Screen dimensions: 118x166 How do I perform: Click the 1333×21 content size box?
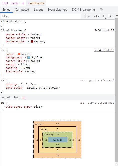click(x=58, y=140)
